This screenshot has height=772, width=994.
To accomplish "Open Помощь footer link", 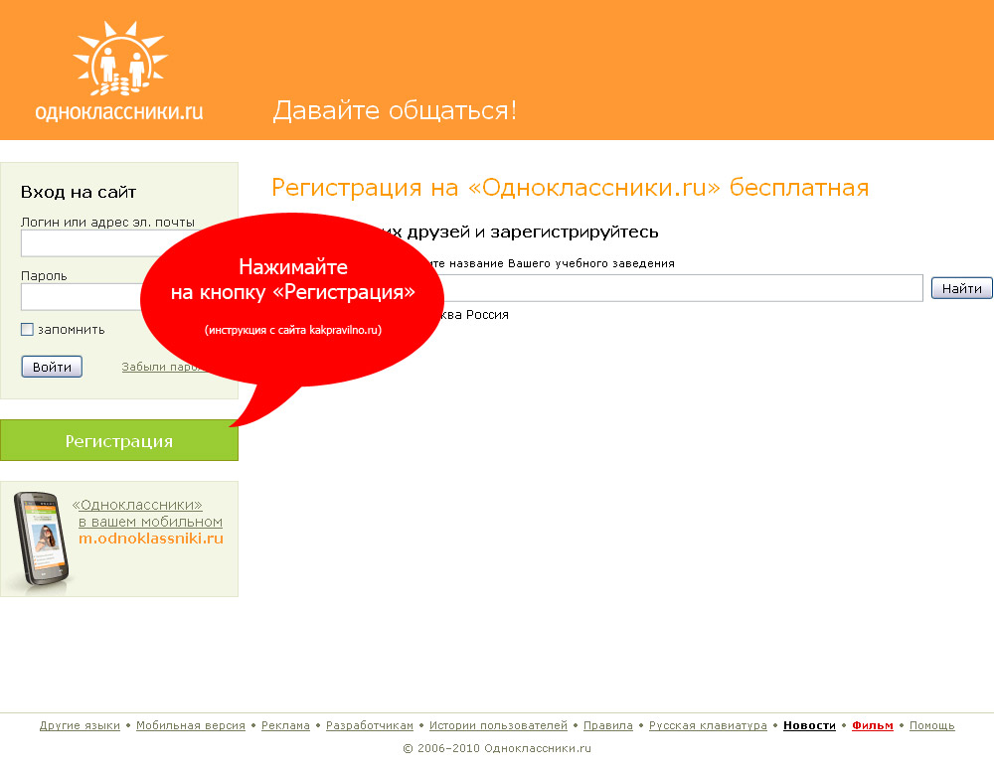I will click(932, 725).
